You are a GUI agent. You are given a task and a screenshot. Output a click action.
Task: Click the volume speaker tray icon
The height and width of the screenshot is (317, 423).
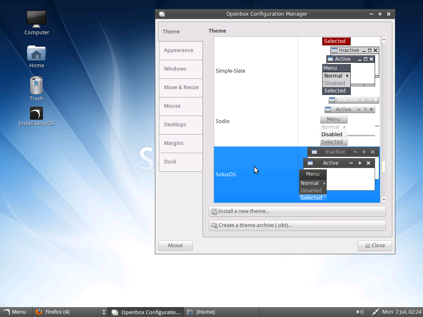[x=360, y=312]
